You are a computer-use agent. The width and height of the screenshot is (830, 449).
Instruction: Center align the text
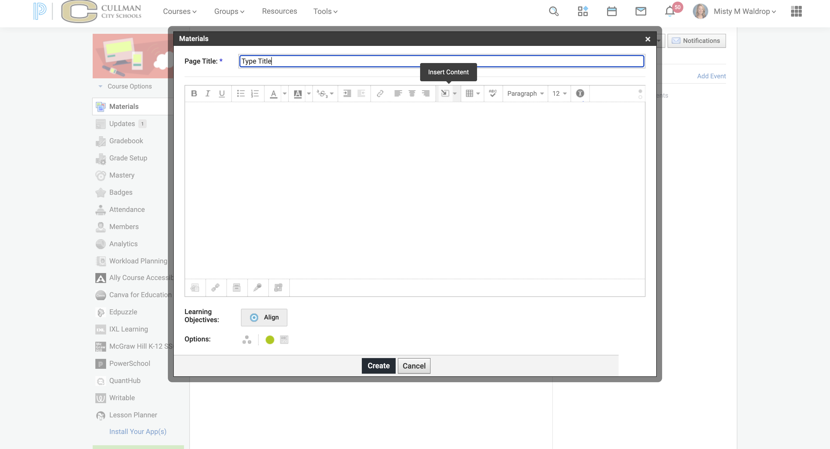coord(412,93)
